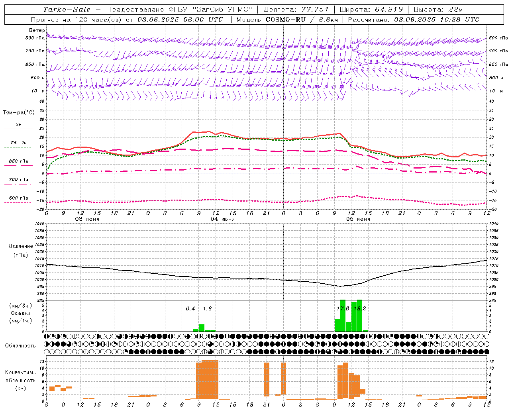Click the 05 июня date label
The image size is (510, 408).
[358, 219]
